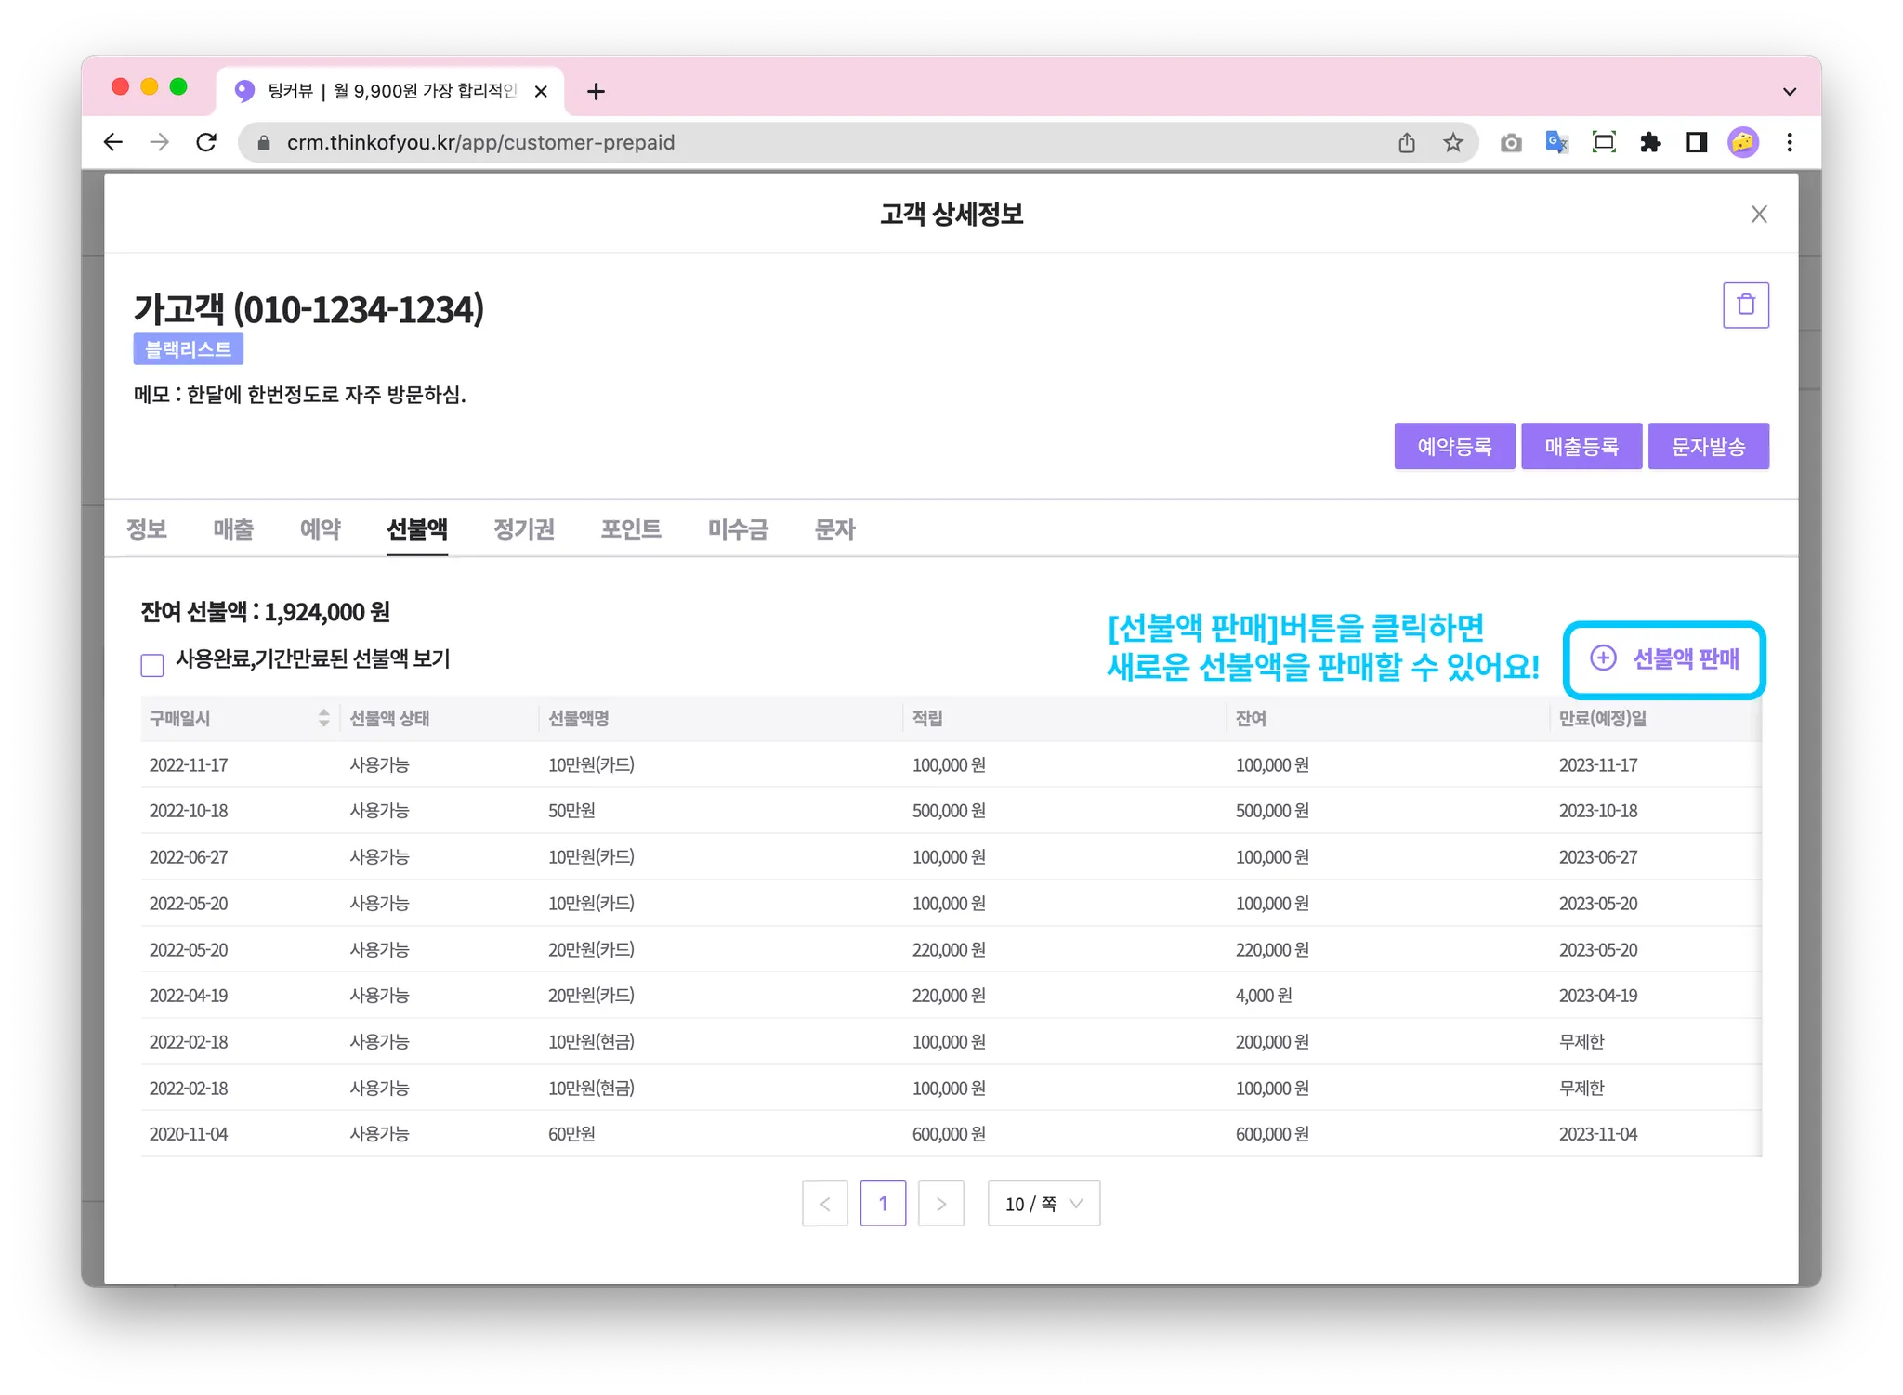Open the puzzle-piece extensions menu
The height and width of the screenshot is (1395, 1903).
click(x=1650, y=142)
